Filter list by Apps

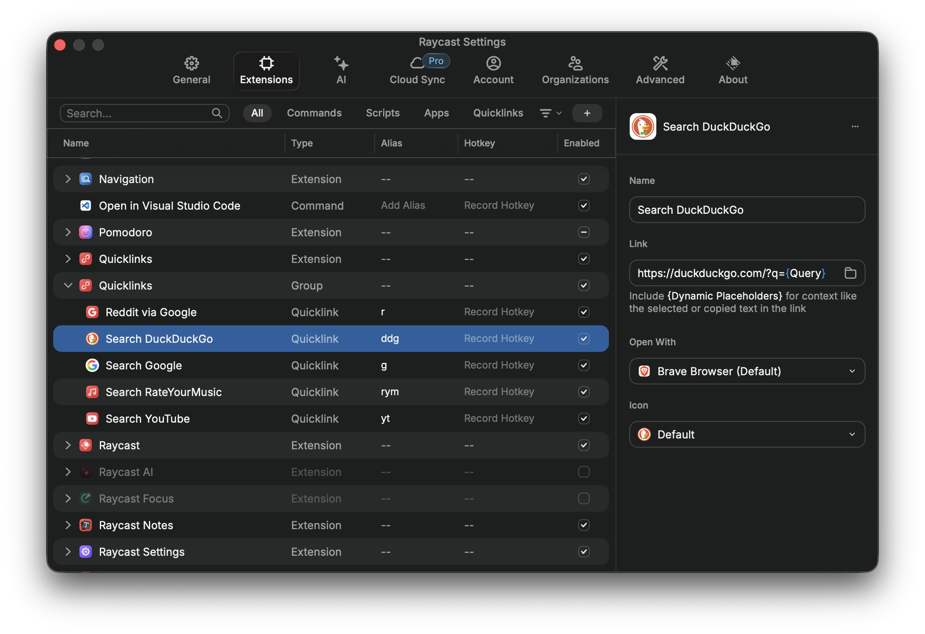click(x=436, y=113)
